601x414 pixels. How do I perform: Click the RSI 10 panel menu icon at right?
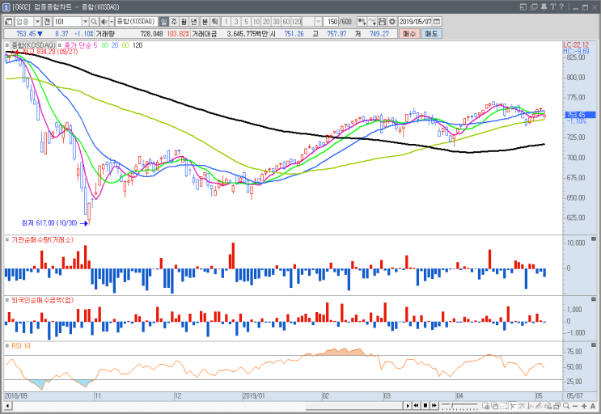click(594, 345)
